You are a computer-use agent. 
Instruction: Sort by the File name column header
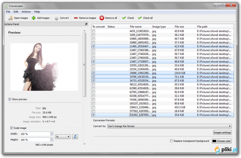point(140,27)
